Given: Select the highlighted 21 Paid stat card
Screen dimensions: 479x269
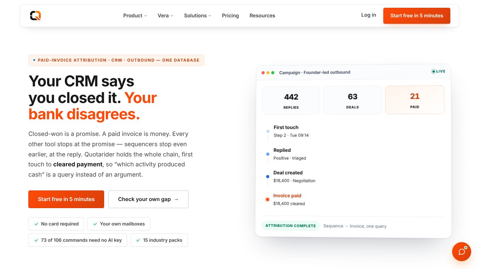Looking at the screenshot, I should click(415, 100).
